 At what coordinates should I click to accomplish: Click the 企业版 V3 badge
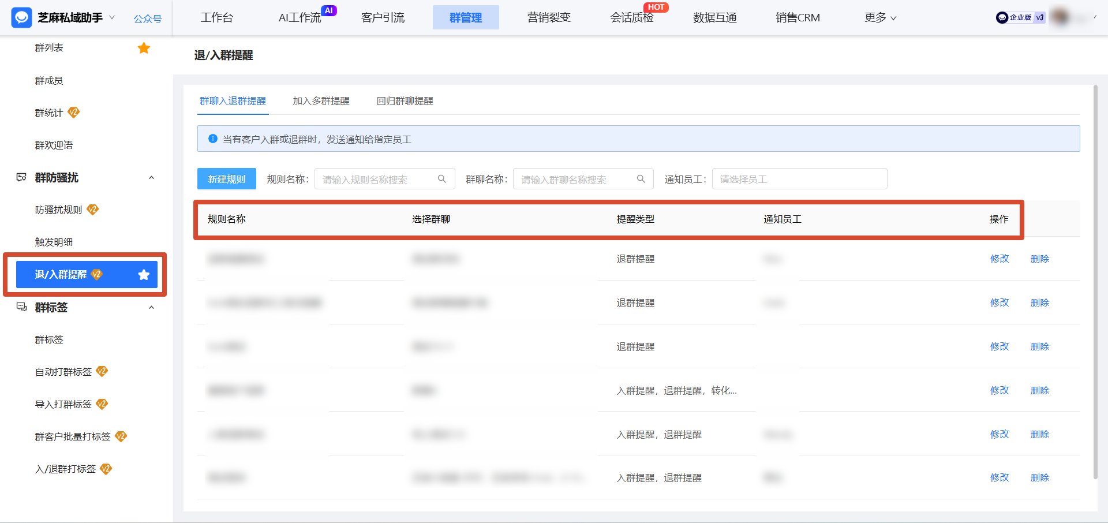tap(1020, 17)
